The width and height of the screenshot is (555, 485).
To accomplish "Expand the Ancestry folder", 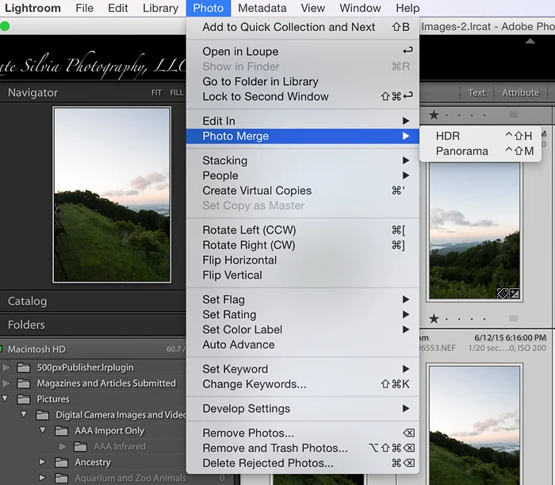I will pyautogui.click(x=42, y=462).
